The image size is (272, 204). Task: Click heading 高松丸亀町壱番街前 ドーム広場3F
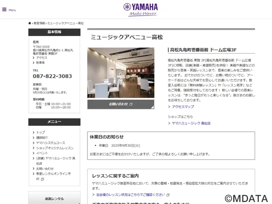pyautogui.click(x=203, y=50)
